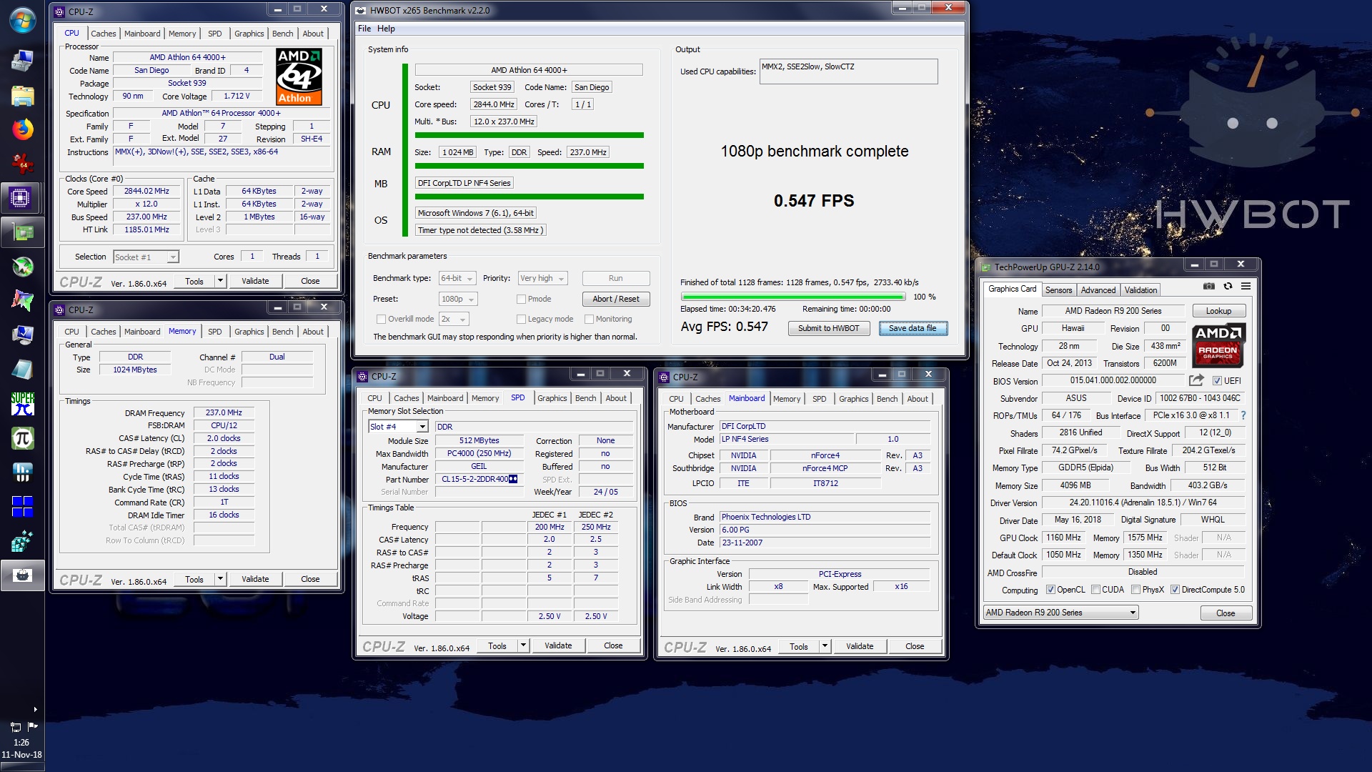Enable the Monitoring checkbox
This screenshot has height=772, width=1372.
pos(589,320)
